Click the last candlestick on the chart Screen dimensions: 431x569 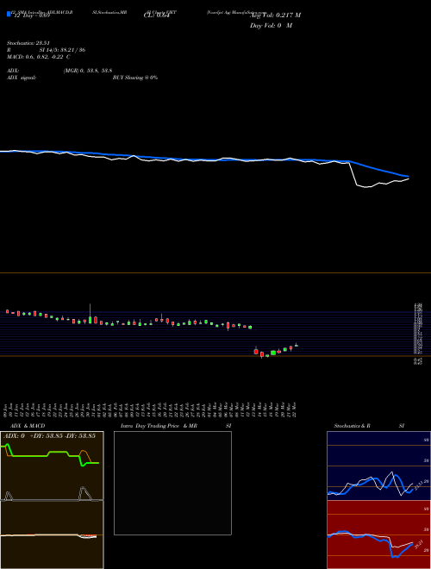pyautogui.click(x=297, y=345)
